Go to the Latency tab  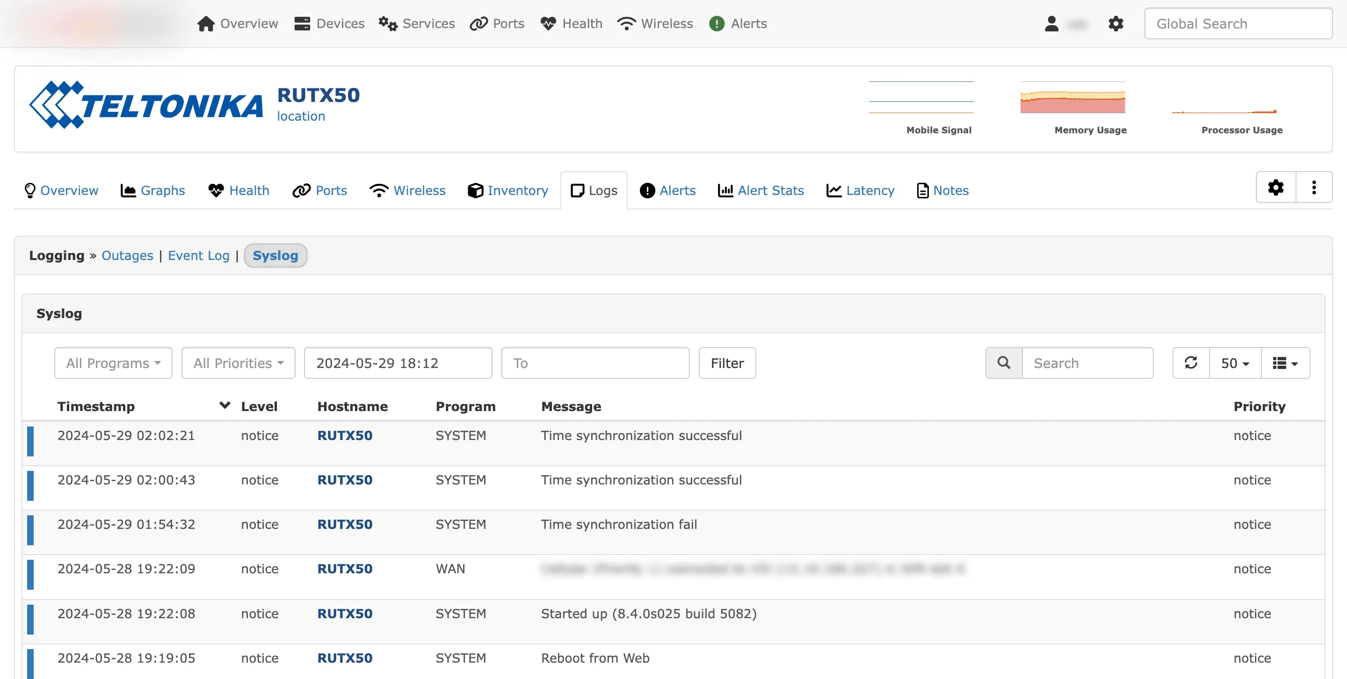860,190
